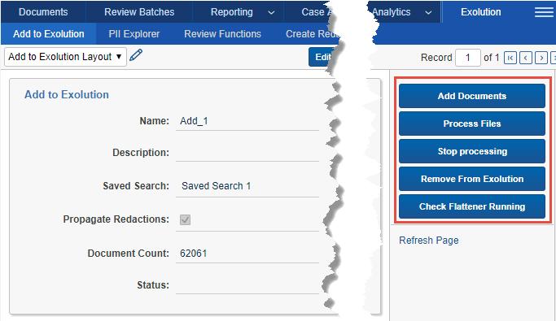Click the Process Files button
The height and width of the screenshot is (321, 556).
(x=472, y=124)
